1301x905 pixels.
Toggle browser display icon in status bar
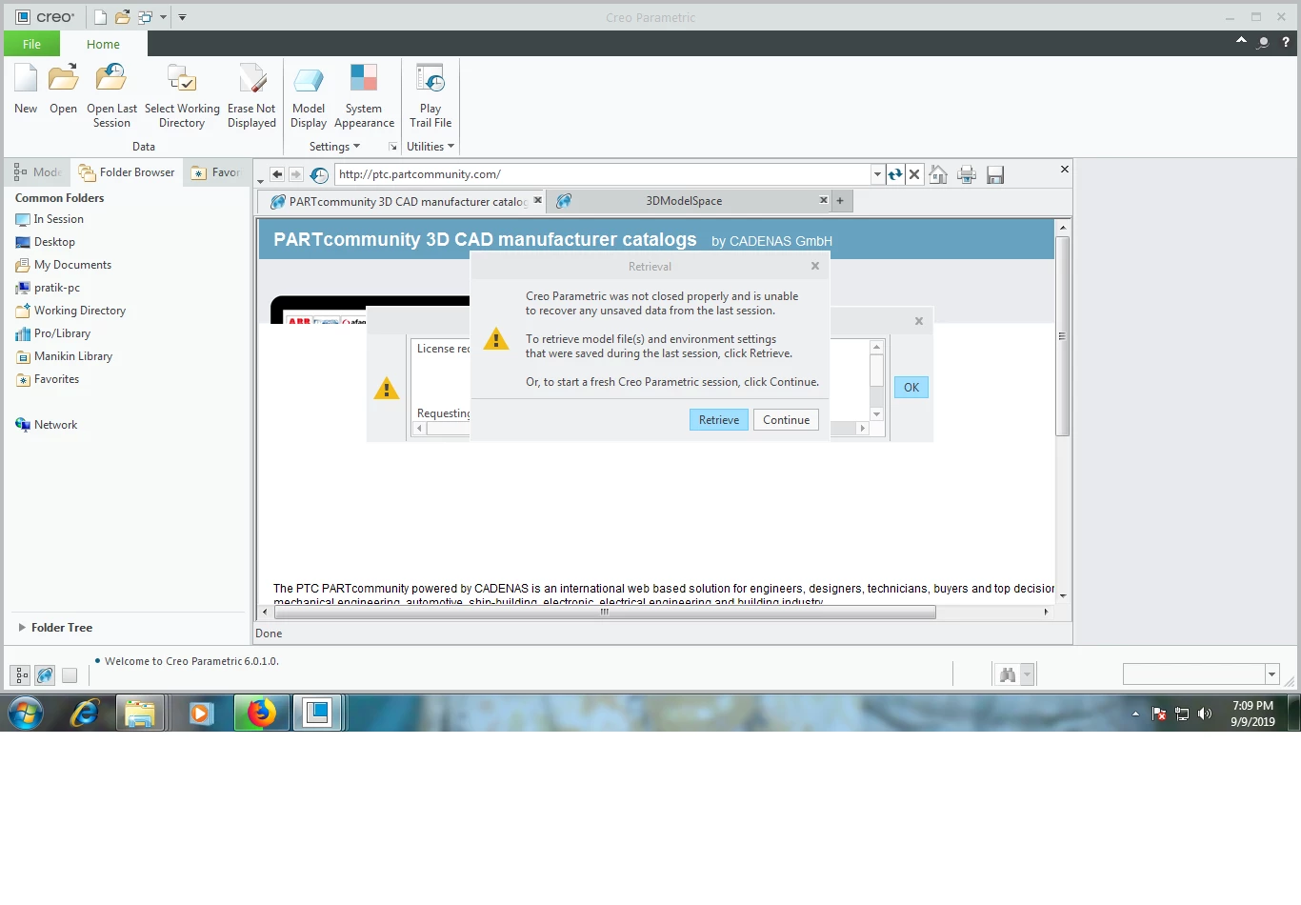45,675
